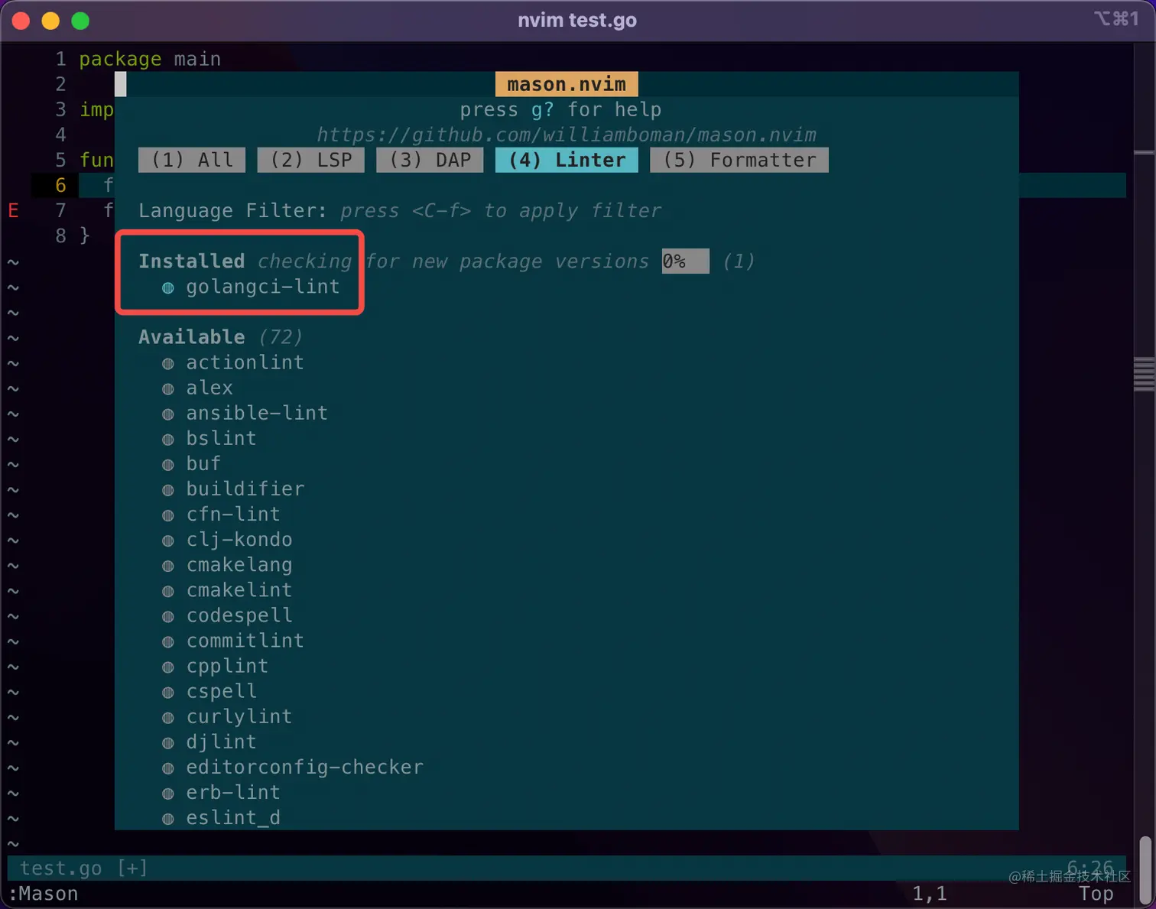
Task: Click the package icon beside ansible-lint
Action: (x=168, y=414)
